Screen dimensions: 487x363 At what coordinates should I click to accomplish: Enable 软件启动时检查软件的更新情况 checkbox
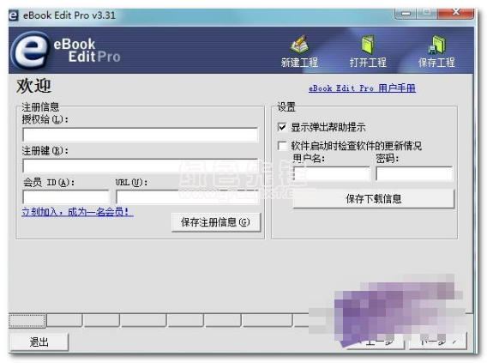(282, 146)
